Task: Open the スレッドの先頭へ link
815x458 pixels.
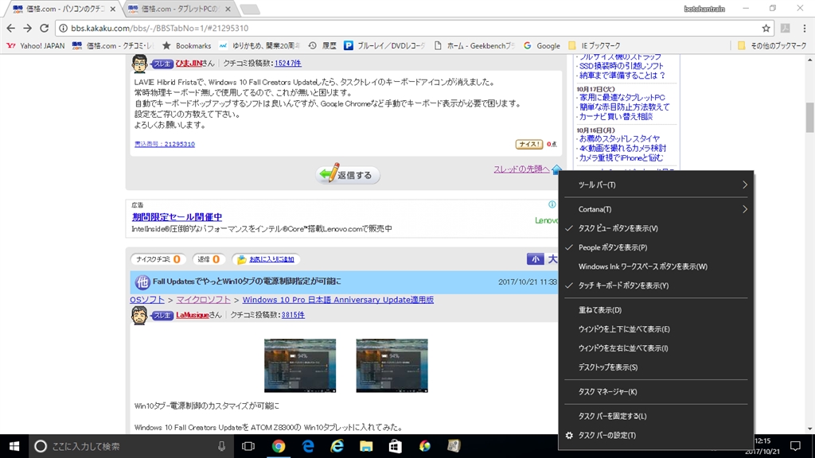Action: [x=521, y=169]
